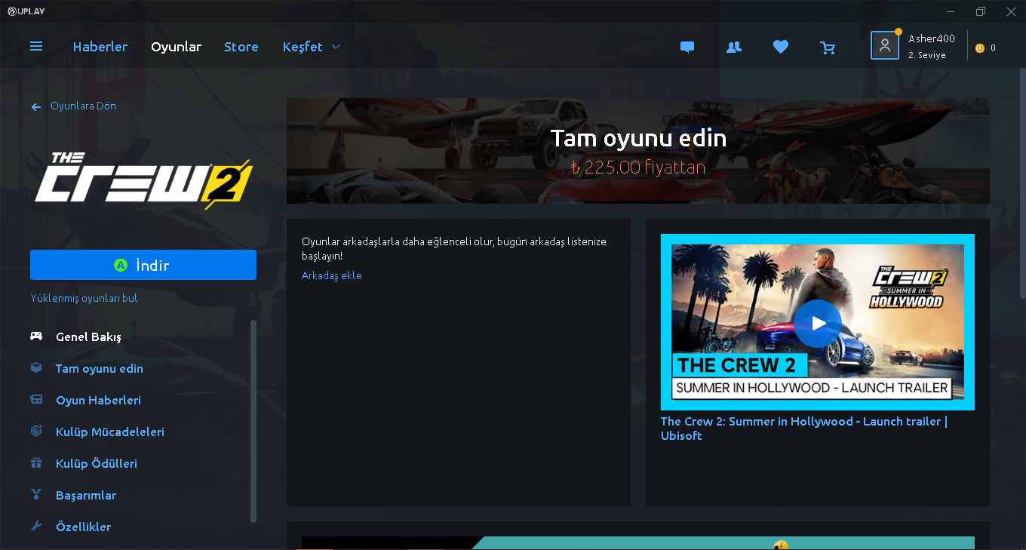Screen dimensions: 1026x550
Task: Open the chat messages icon
Action: [x=687, y=47]
